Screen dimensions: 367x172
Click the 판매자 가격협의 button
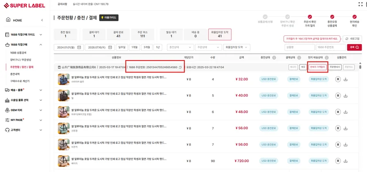[318, 67]
